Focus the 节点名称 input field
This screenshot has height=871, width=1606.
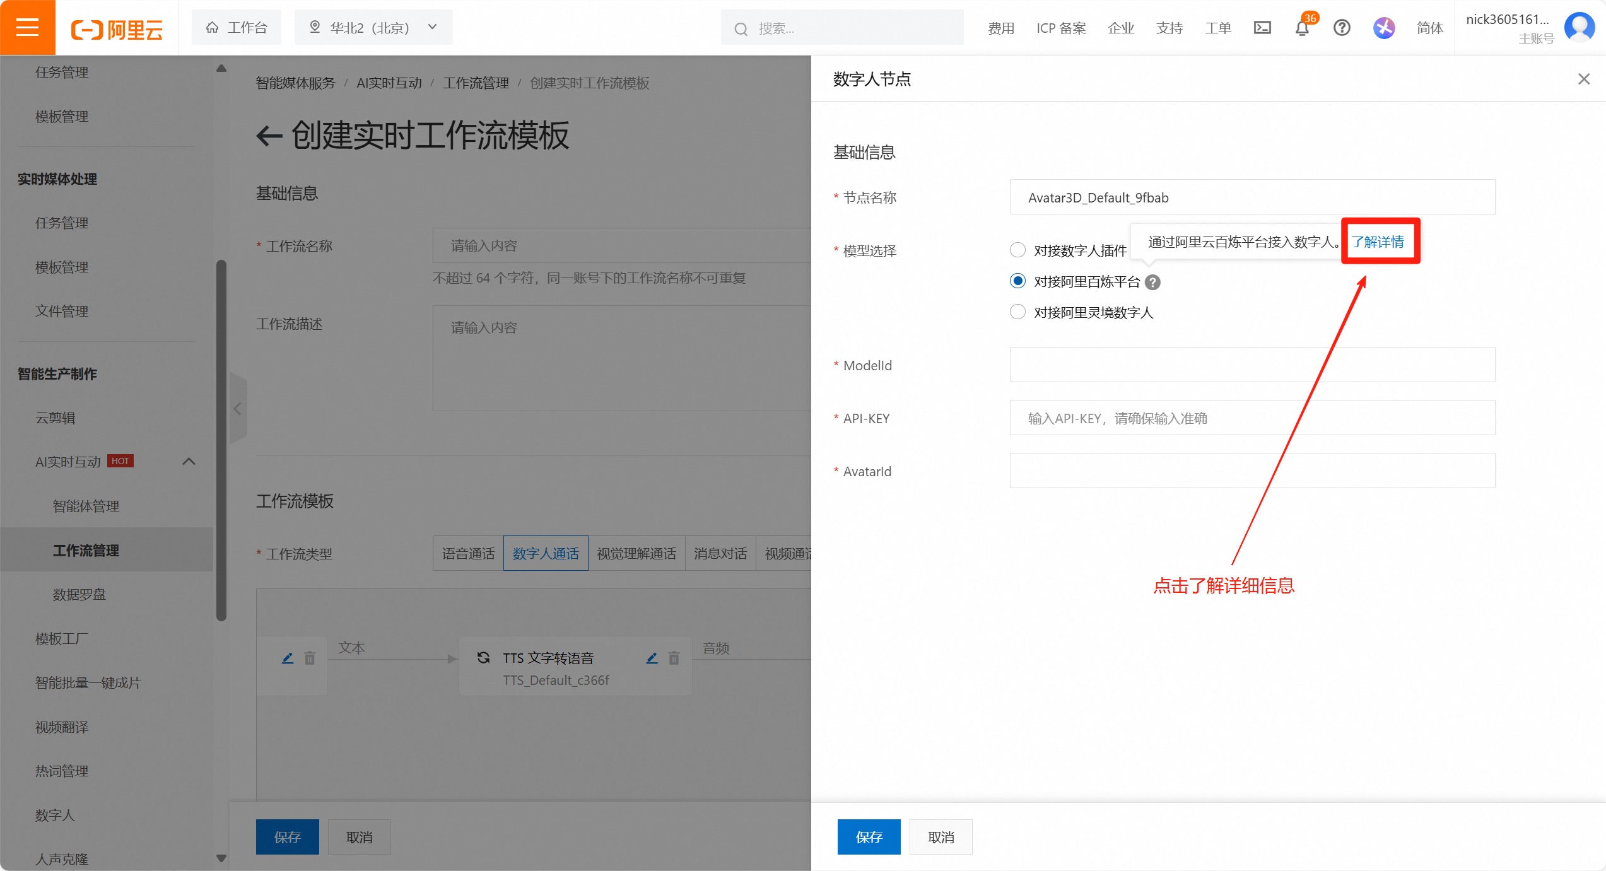(1252, 197)
